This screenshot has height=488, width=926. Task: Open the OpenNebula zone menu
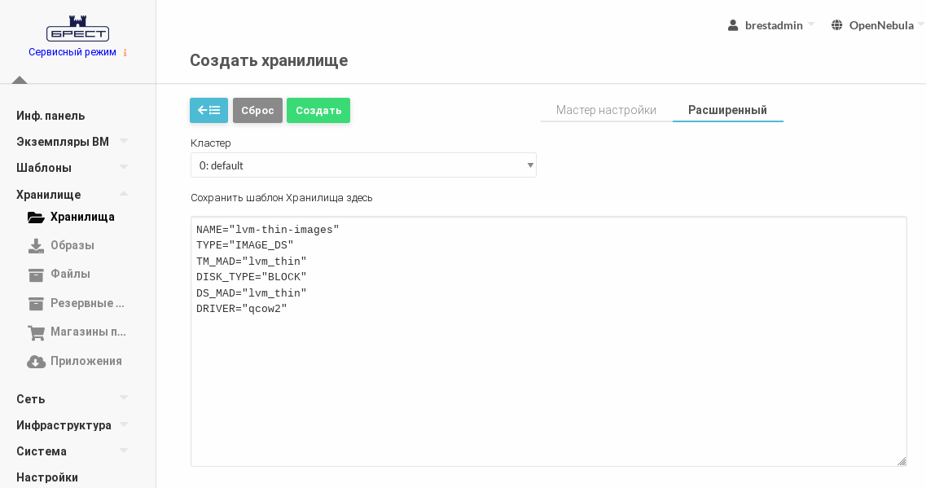[x=877, y=25]
